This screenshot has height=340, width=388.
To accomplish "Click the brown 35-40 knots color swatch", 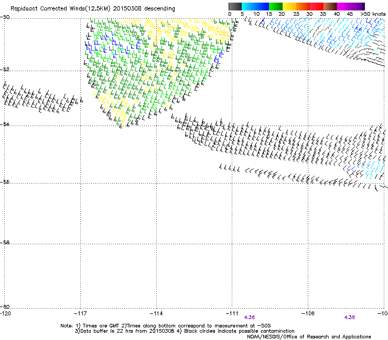I will pyautogui.click(x=330, y=6).
